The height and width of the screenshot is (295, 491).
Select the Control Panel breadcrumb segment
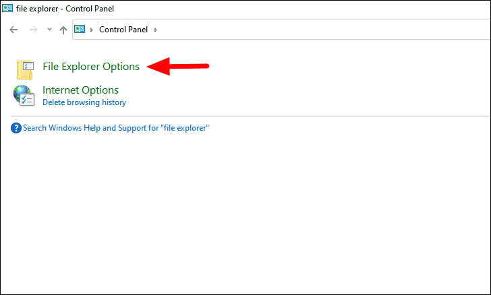point(123,30)
